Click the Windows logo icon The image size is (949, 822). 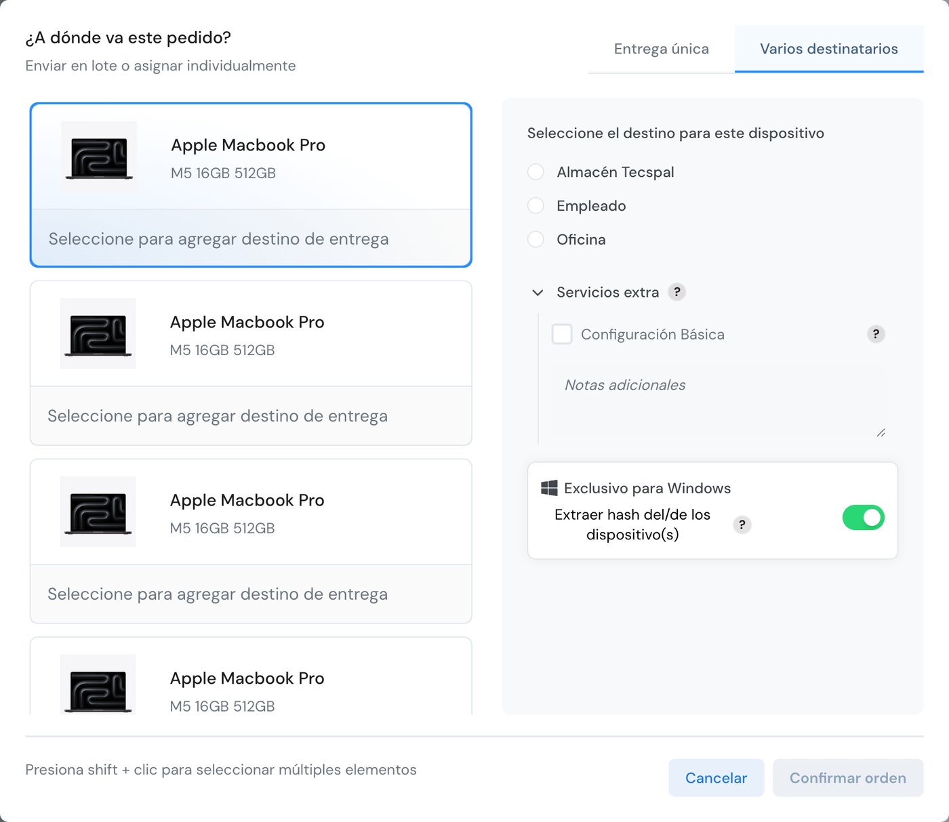(x=549, y=488)
